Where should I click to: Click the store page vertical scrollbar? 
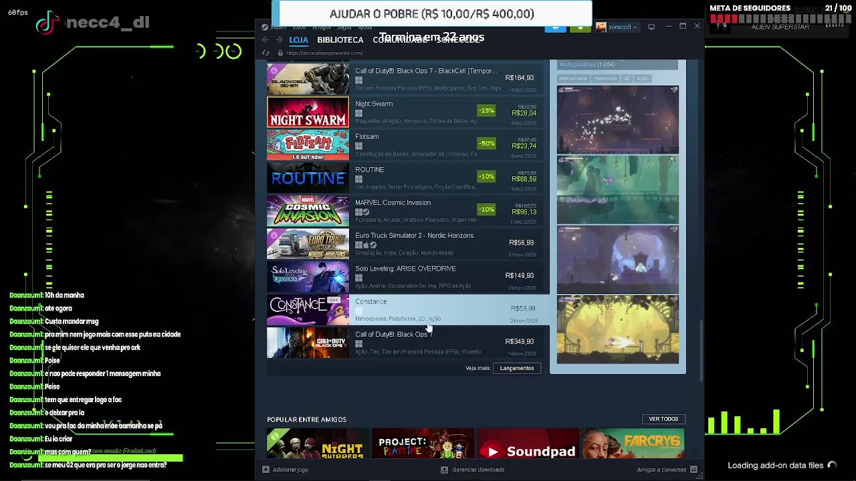[x=700, y=349]
